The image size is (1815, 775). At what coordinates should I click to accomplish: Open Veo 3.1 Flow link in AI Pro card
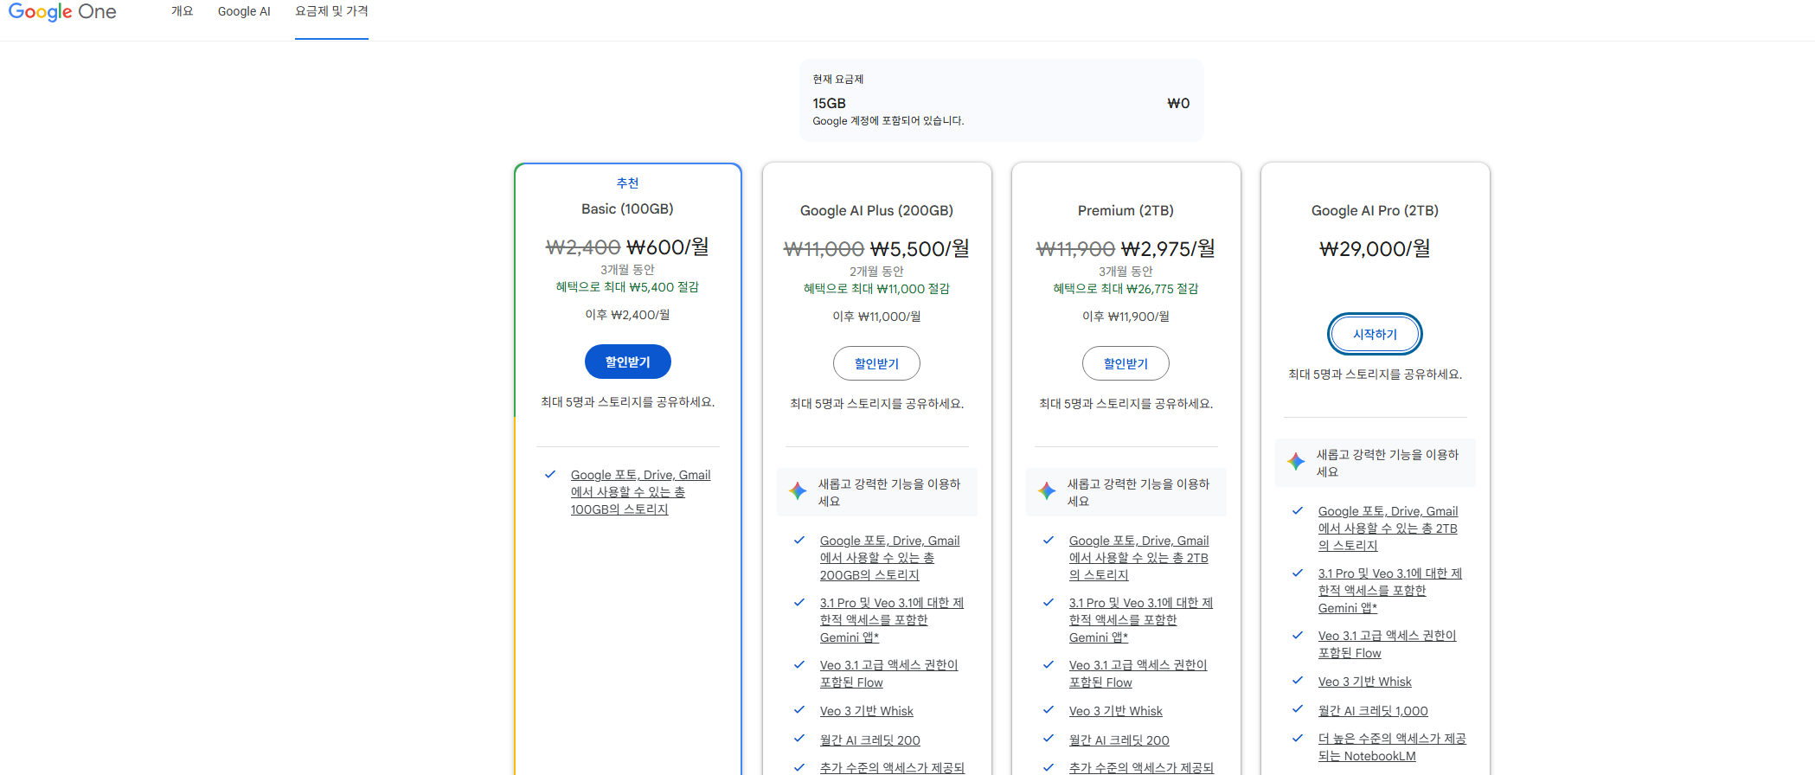[x=1387, y=644]
